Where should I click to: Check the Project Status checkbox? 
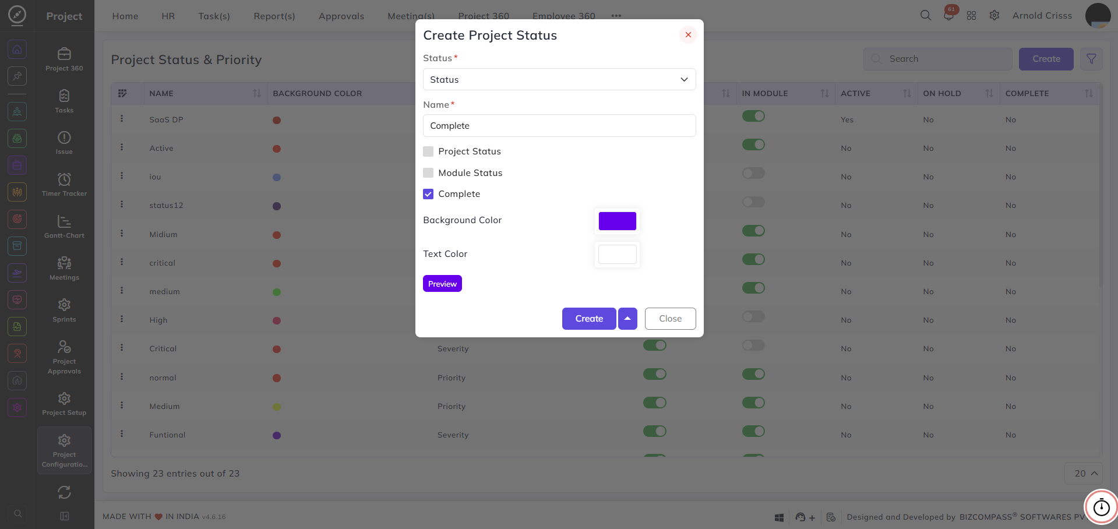pyautogui.click(x=428, y=151)
